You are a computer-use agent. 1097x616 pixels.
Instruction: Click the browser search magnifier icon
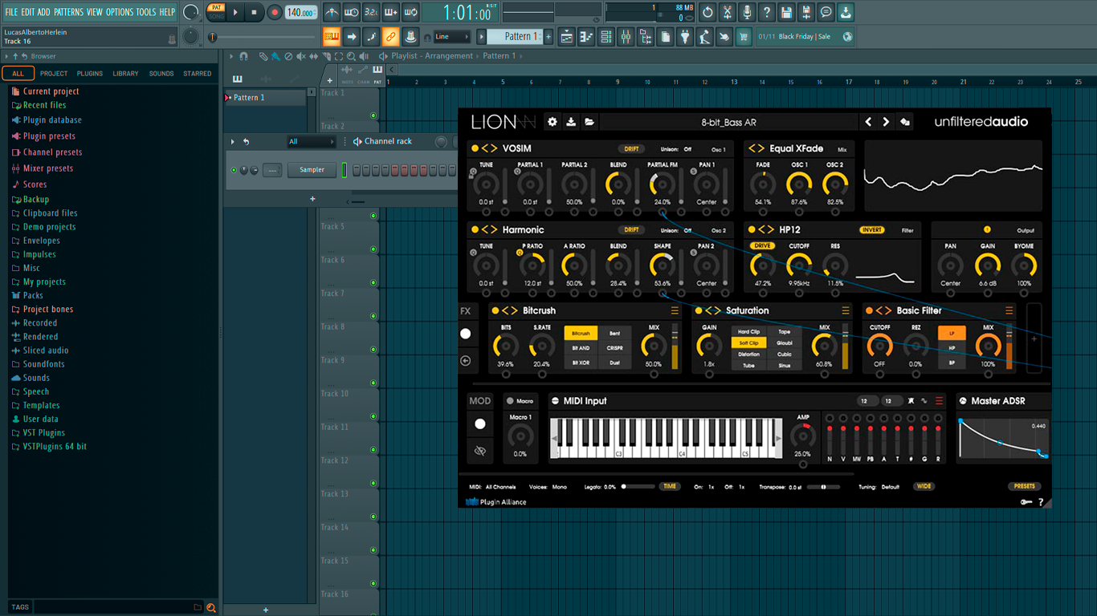(211, 608)
